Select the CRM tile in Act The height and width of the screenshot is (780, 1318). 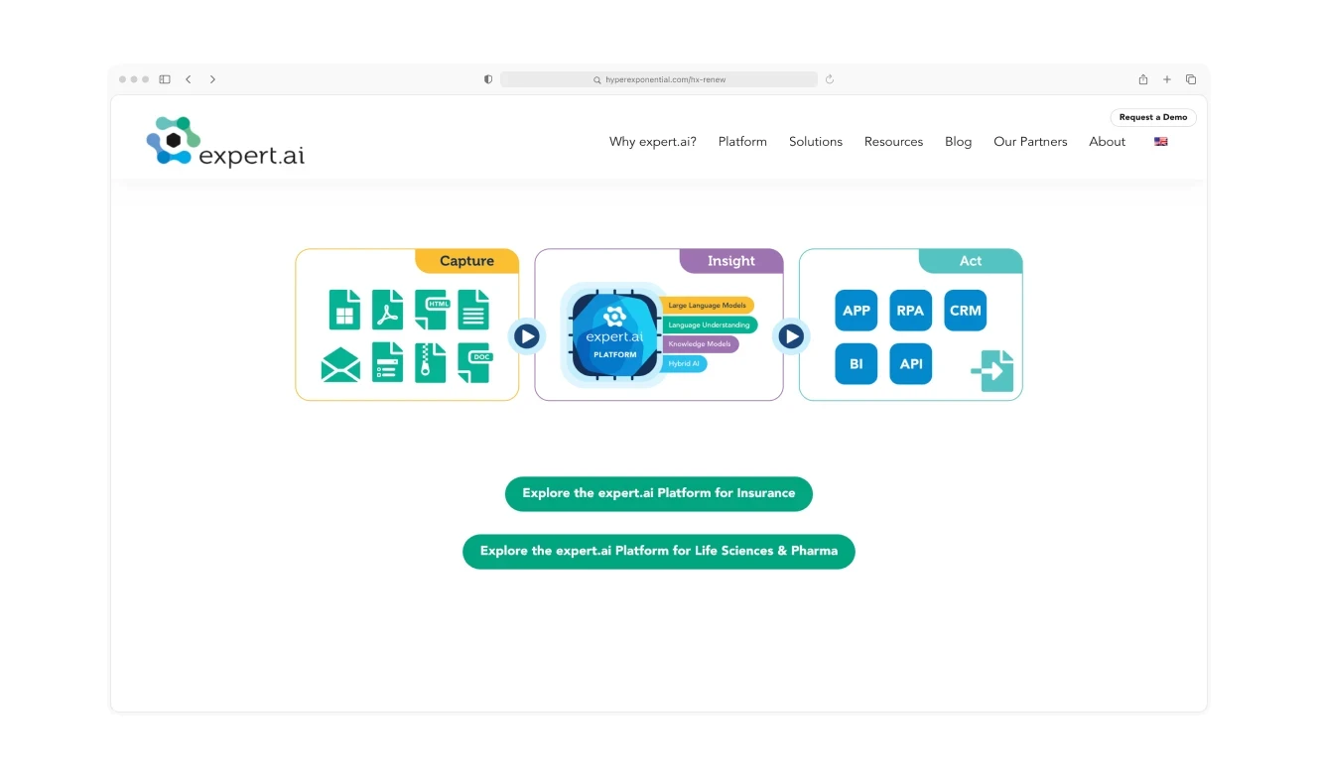point(965,311)
